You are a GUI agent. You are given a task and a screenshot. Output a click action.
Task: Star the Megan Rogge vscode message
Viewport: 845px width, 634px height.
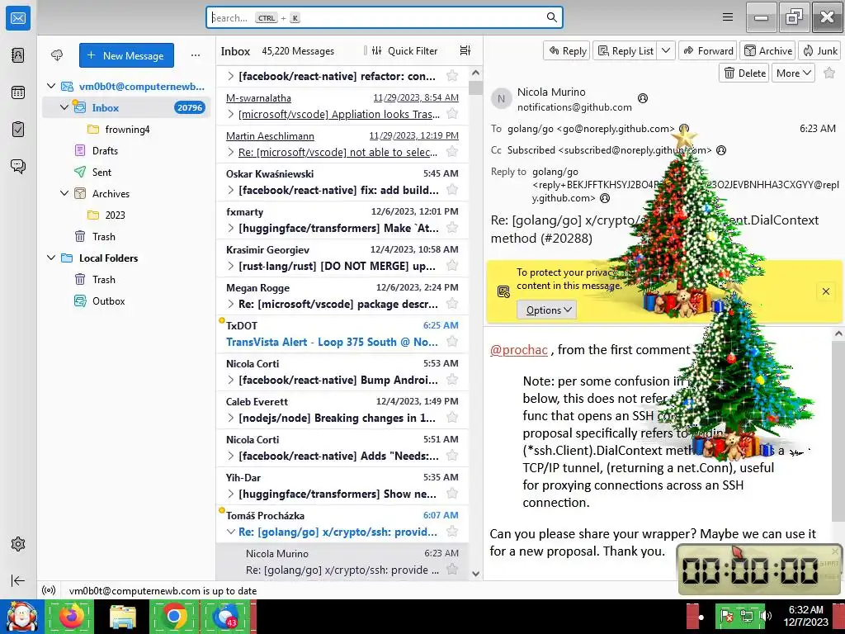click(x=452, y=304)
